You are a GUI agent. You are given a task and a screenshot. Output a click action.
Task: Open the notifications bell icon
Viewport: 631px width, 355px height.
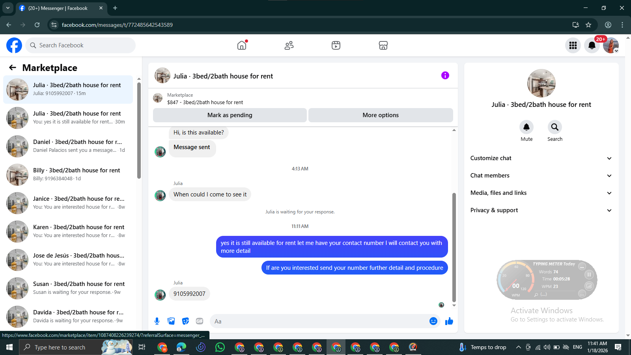tap(592, 45)
